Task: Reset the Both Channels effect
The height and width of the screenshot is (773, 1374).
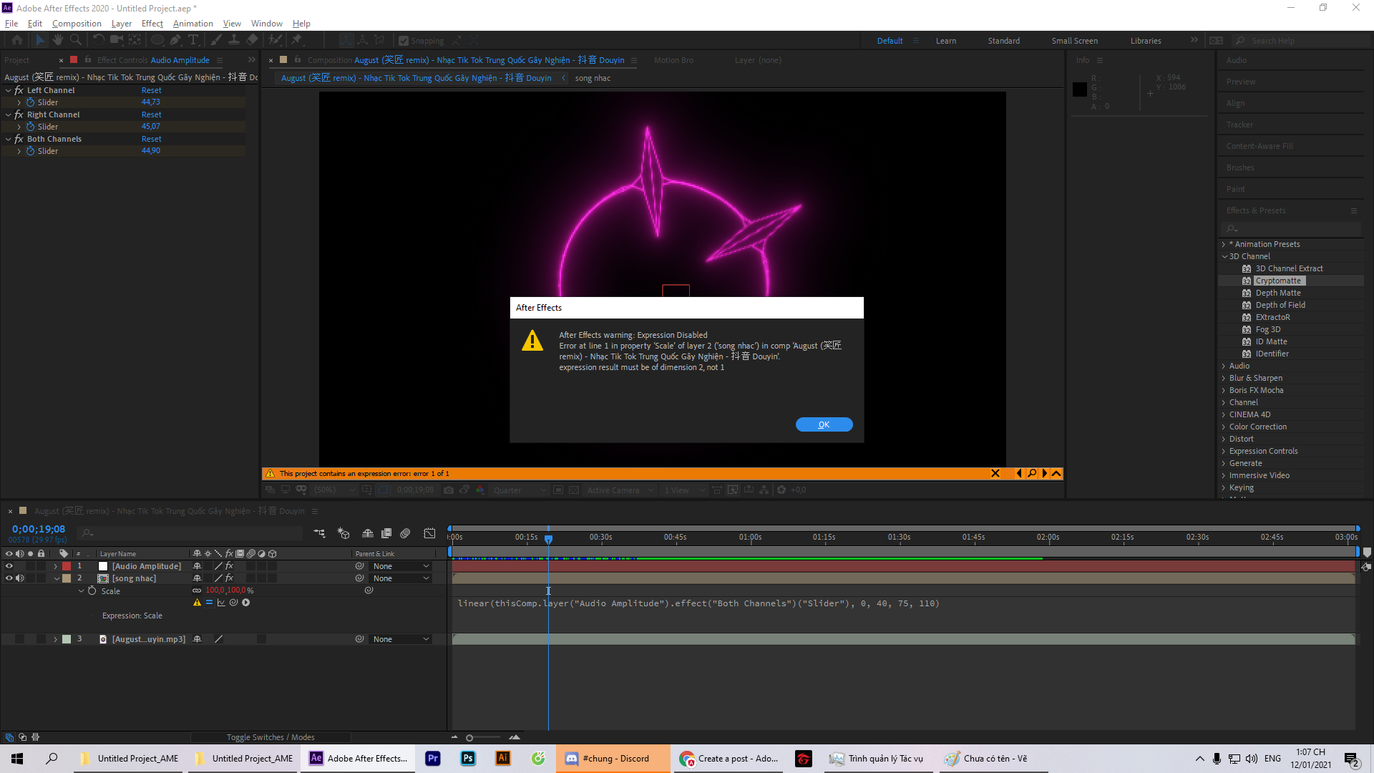Action: click(151, 138)
